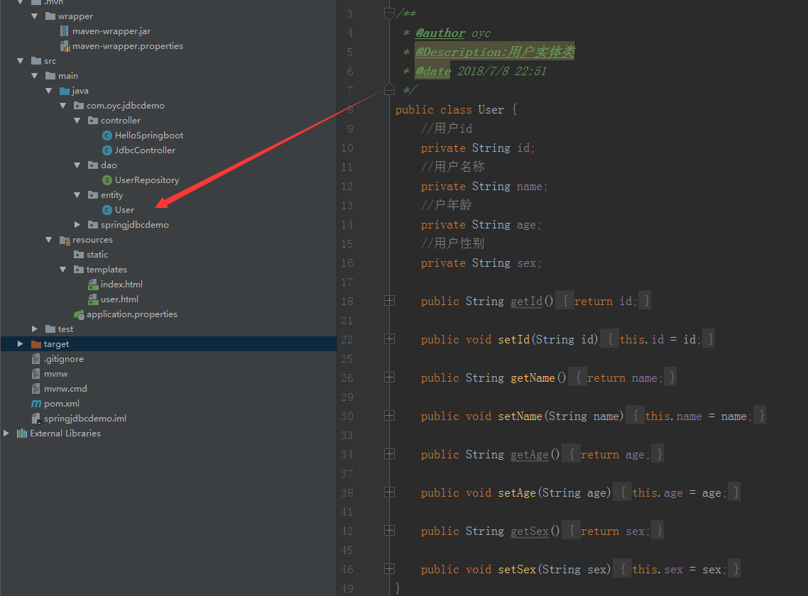Screen dimensions: 808x596
Task: Open the User class in the entity package
Action: pyautogui.click(x=125, y=209)
